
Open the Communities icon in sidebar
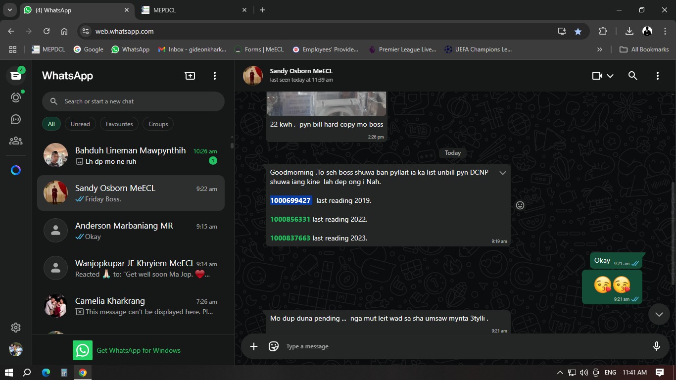point(16,141)
